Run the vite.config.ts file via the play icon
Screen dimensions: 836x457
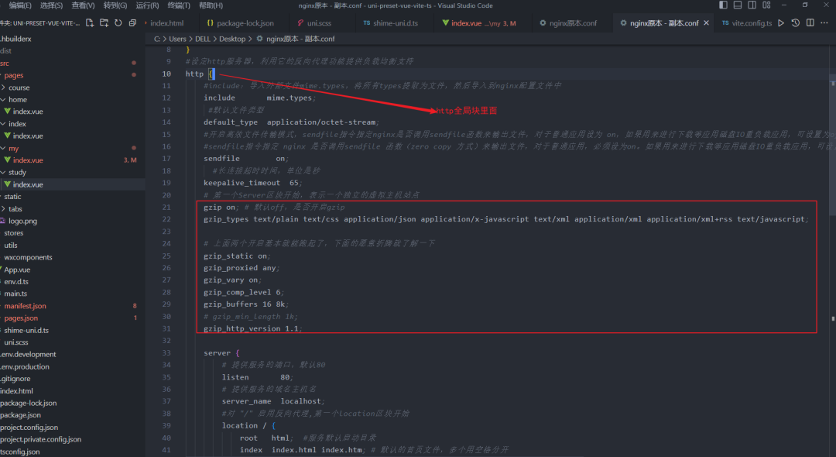click(781, 22)
